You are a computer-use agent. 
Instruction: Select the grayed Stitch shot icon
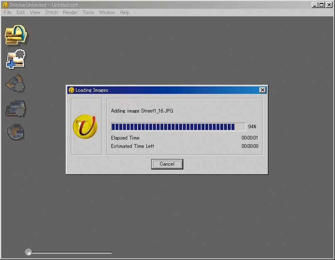click(x=15, y=83)
